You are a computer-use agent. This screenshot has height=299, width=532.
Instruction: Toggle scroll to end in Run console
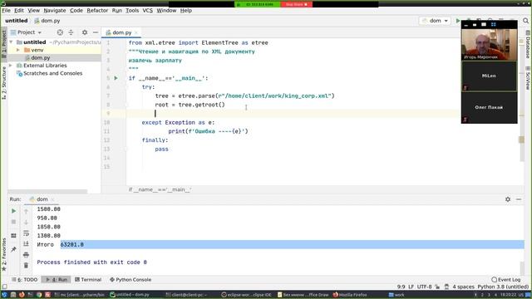click(x=26, y=243)
